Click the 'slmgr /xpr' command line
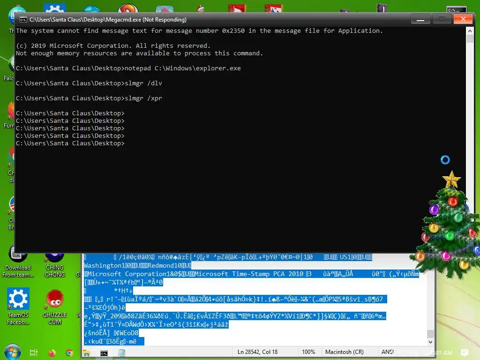This screenshot has width=480, height=360. 89,98
